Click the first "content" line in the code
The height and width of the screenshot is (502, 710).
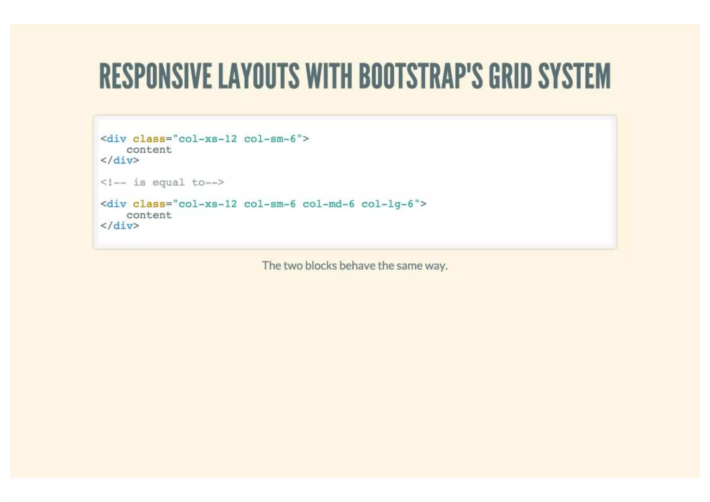pyautogui.click(x=149, y=150)
